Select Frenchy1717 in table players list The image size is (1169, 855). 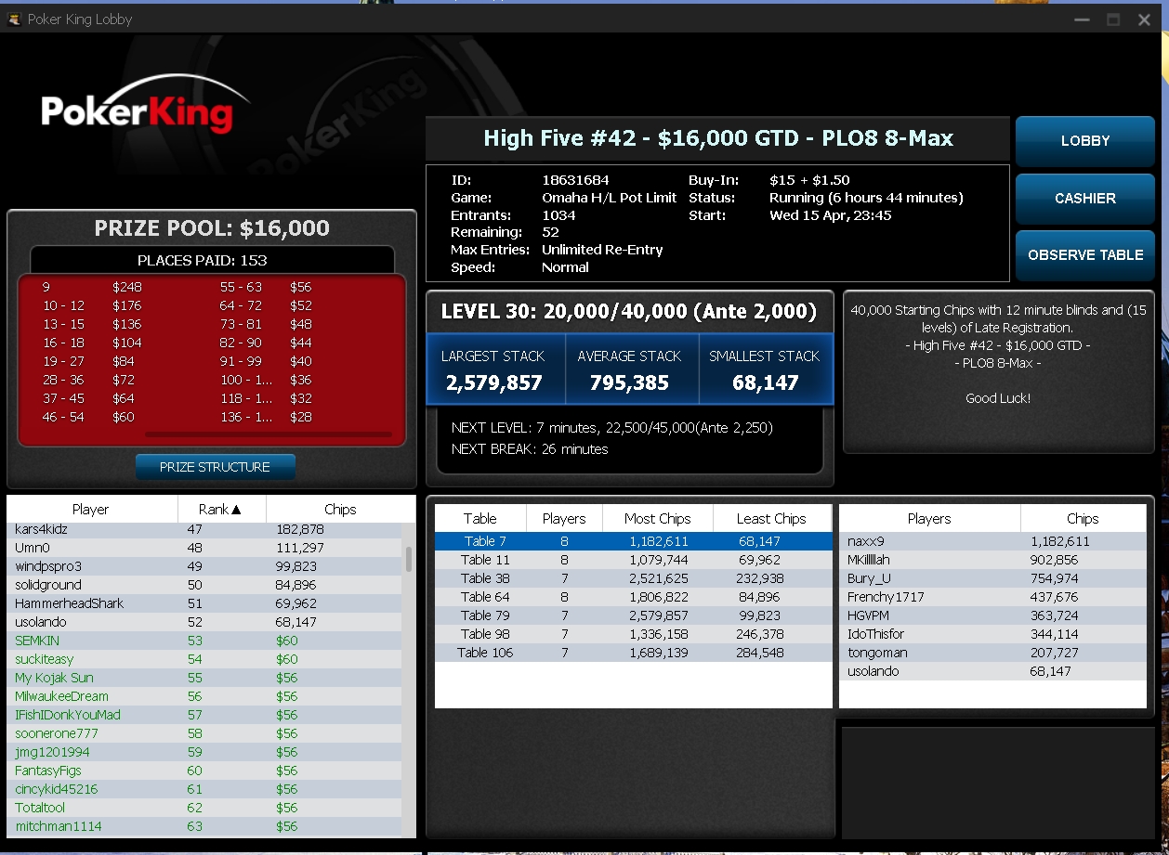click(x=992, y=597)
